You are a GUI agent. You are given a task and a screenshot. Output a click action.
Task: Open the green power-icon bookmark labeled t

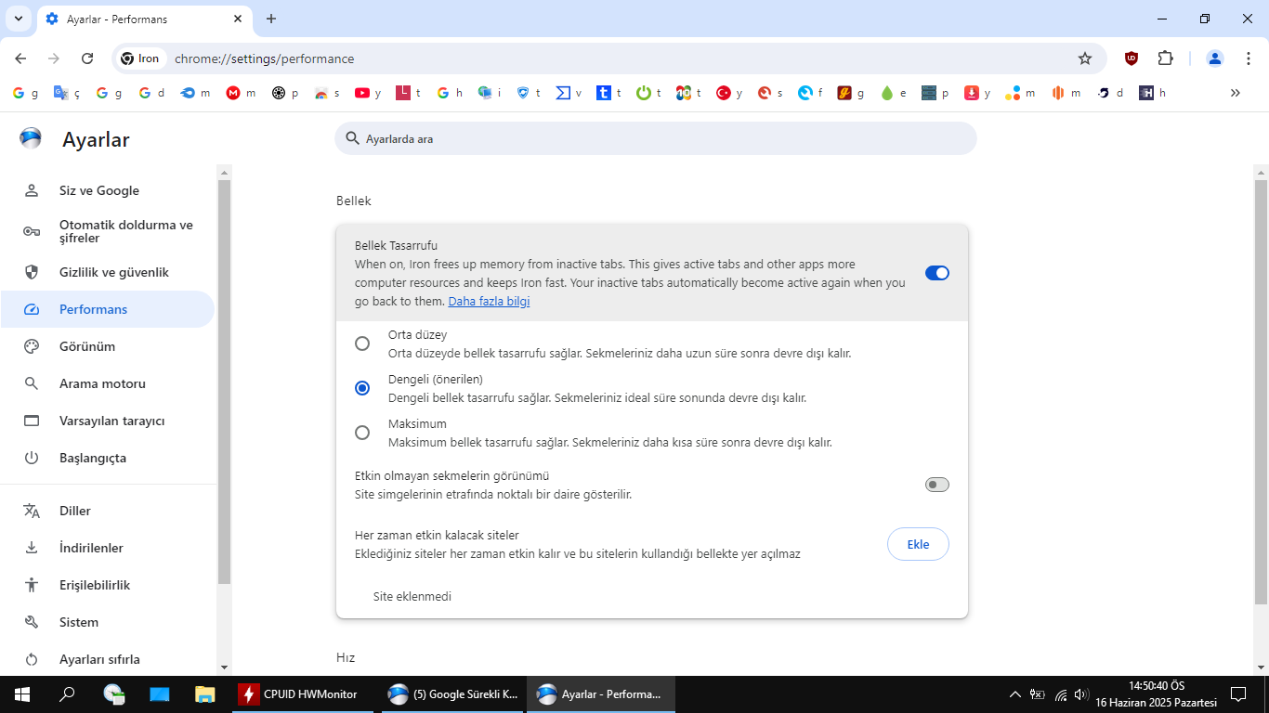(648, 93)
